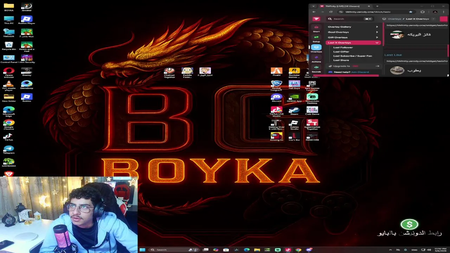
Task: Go back in the browser
Action: (x=314, y=12)
